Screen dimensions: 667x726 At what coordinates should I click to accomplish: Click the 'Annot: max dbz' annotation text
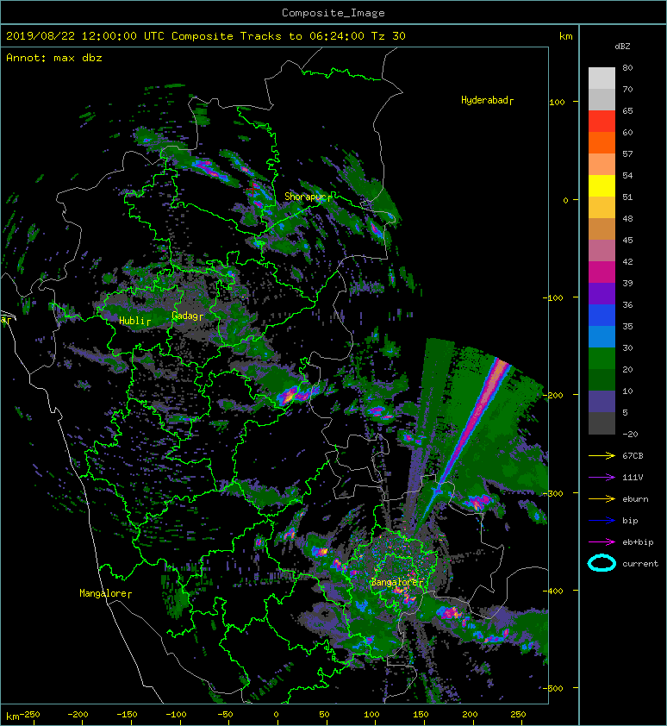(x=54, y=58)
